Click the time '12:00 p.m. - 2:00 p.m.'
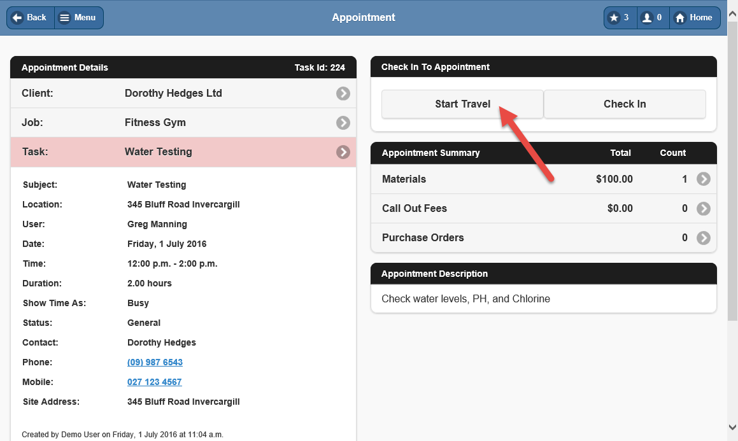 pos(173,263)
